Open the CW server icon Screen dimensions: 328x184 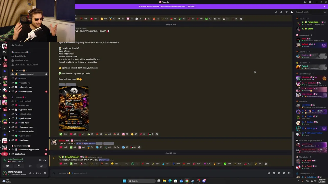(5, 52)
